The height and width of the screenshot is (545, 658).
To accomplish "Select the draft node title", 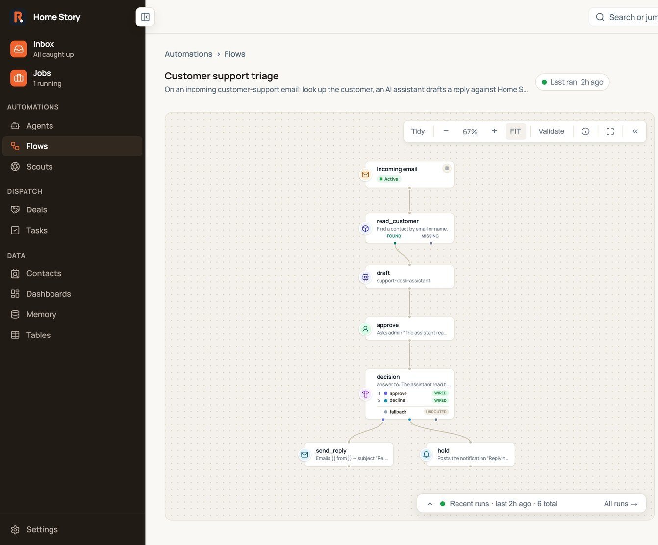I will pyautogui.click(x=383, y=273).
